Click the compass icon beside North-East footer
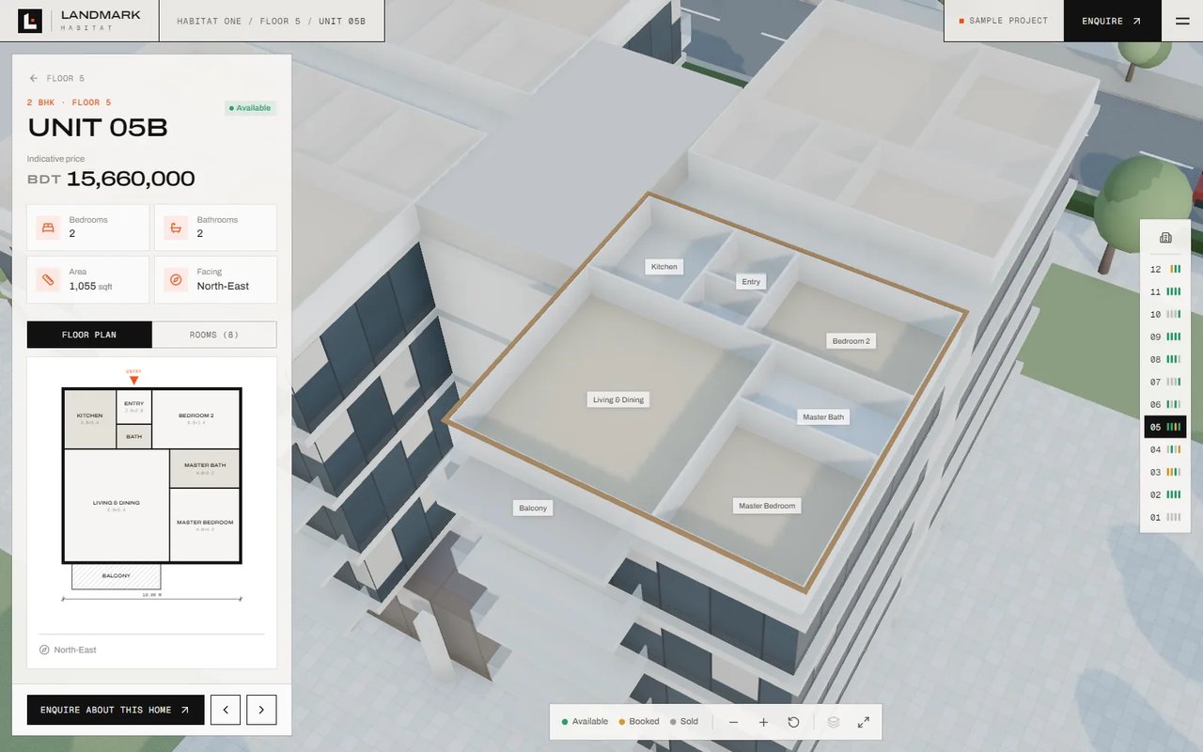 pyautogui.click(x=44, y=650)
